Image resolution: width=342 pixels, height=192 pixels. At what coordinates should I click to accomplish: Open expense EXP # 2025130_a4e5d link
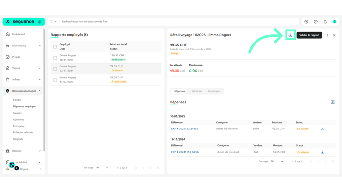pos(185,129)
